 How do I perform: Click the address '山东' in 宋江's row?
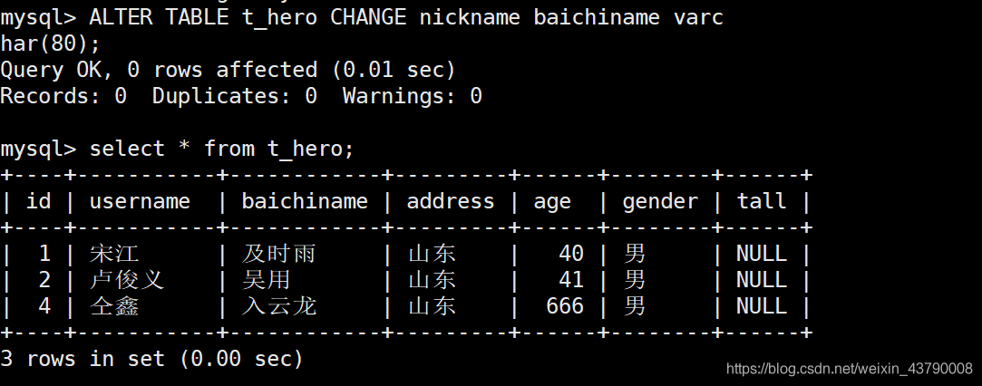(x=433, y=254)
